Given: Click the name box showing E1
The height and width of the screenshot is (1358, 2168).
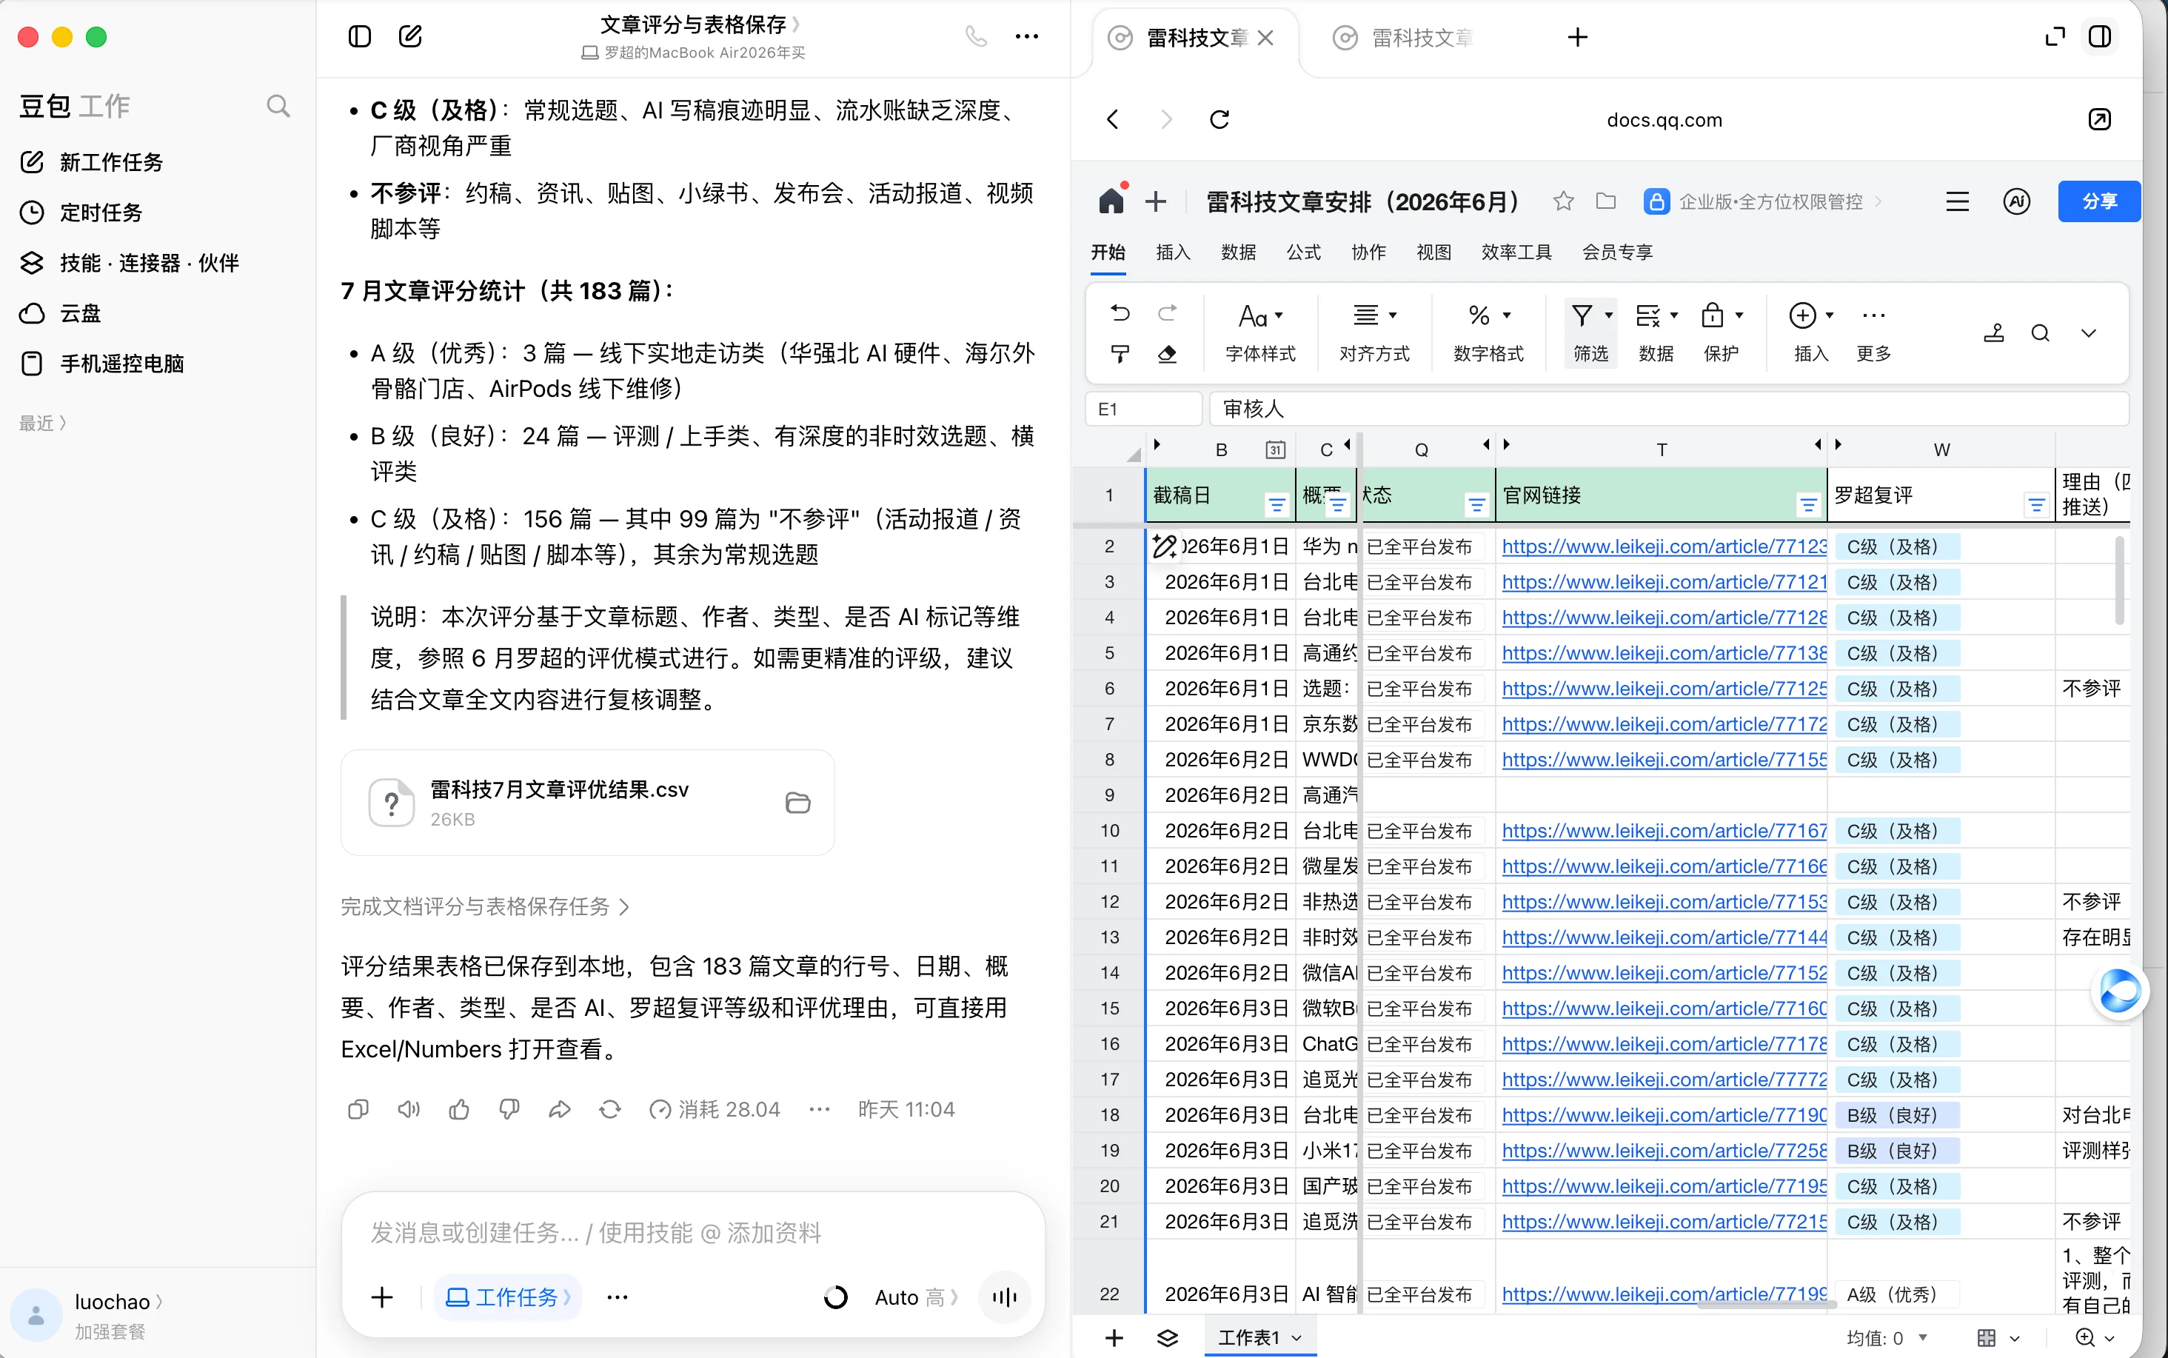Looking at the screenshot, I should tap(1143, 409).
